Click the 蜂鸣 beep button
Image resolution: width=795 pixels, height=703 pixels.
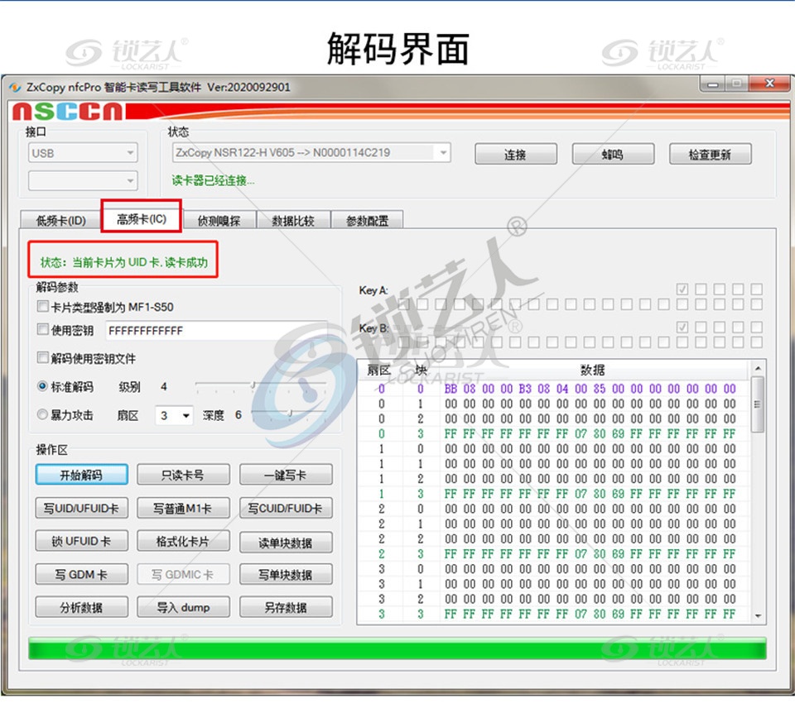613,154
